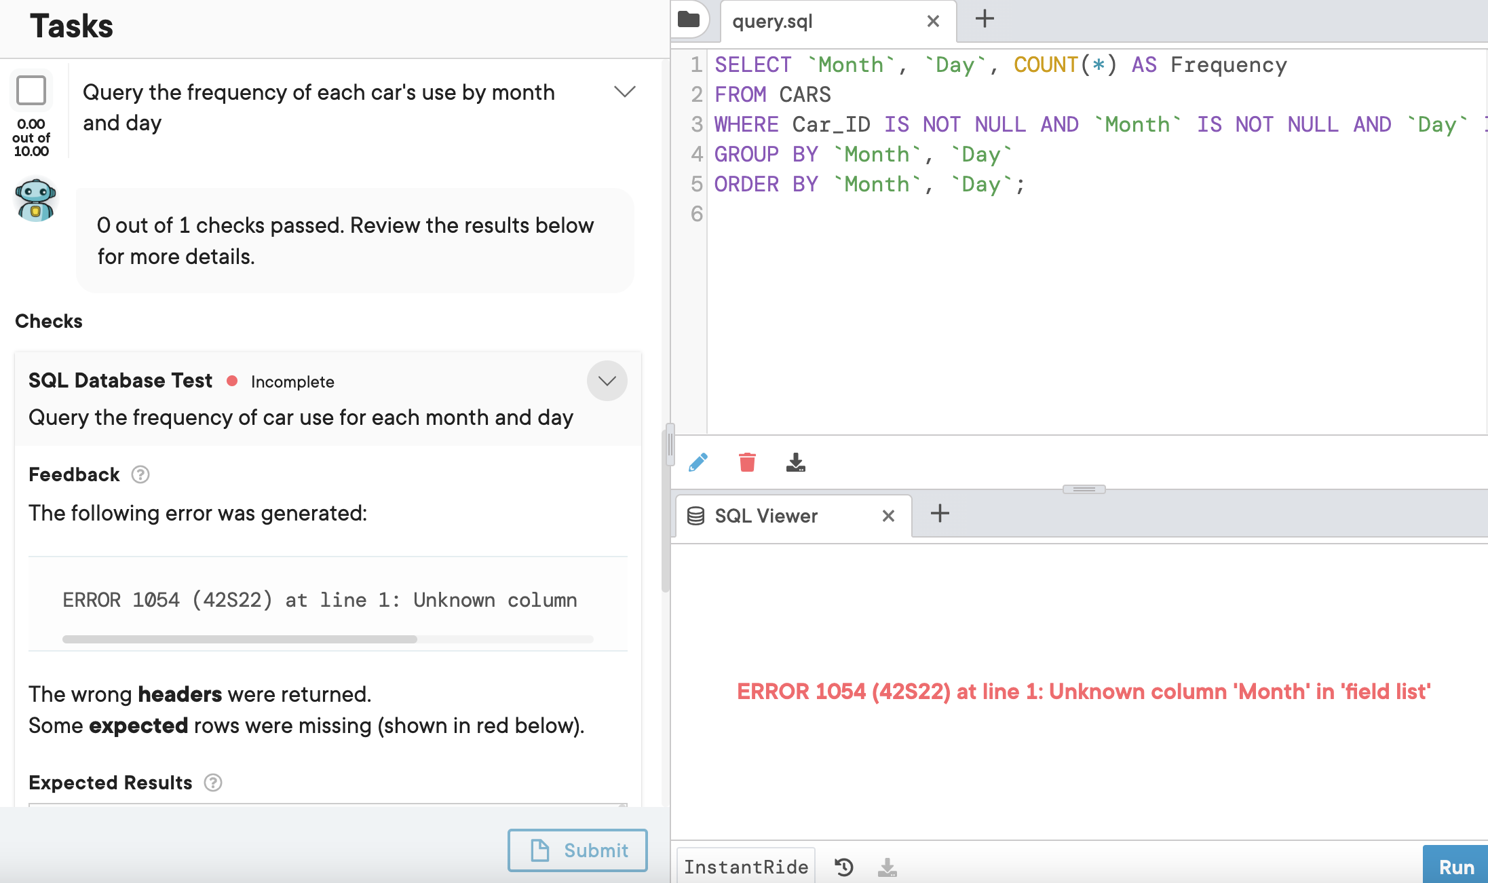Click the robot assistant avatar
Viewport: 1488px width, 883px height.
click(x=35, y=200)
